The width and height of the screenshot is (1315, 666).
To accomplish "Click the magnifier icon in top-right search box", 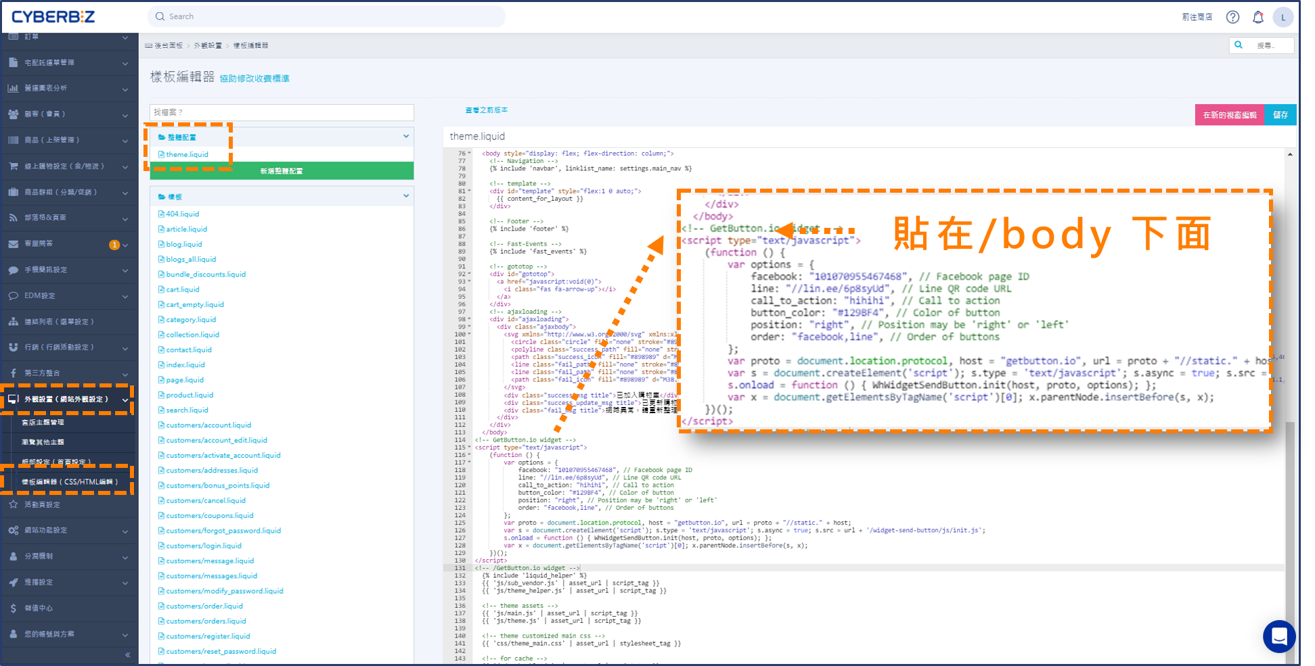I will 1239,45.
